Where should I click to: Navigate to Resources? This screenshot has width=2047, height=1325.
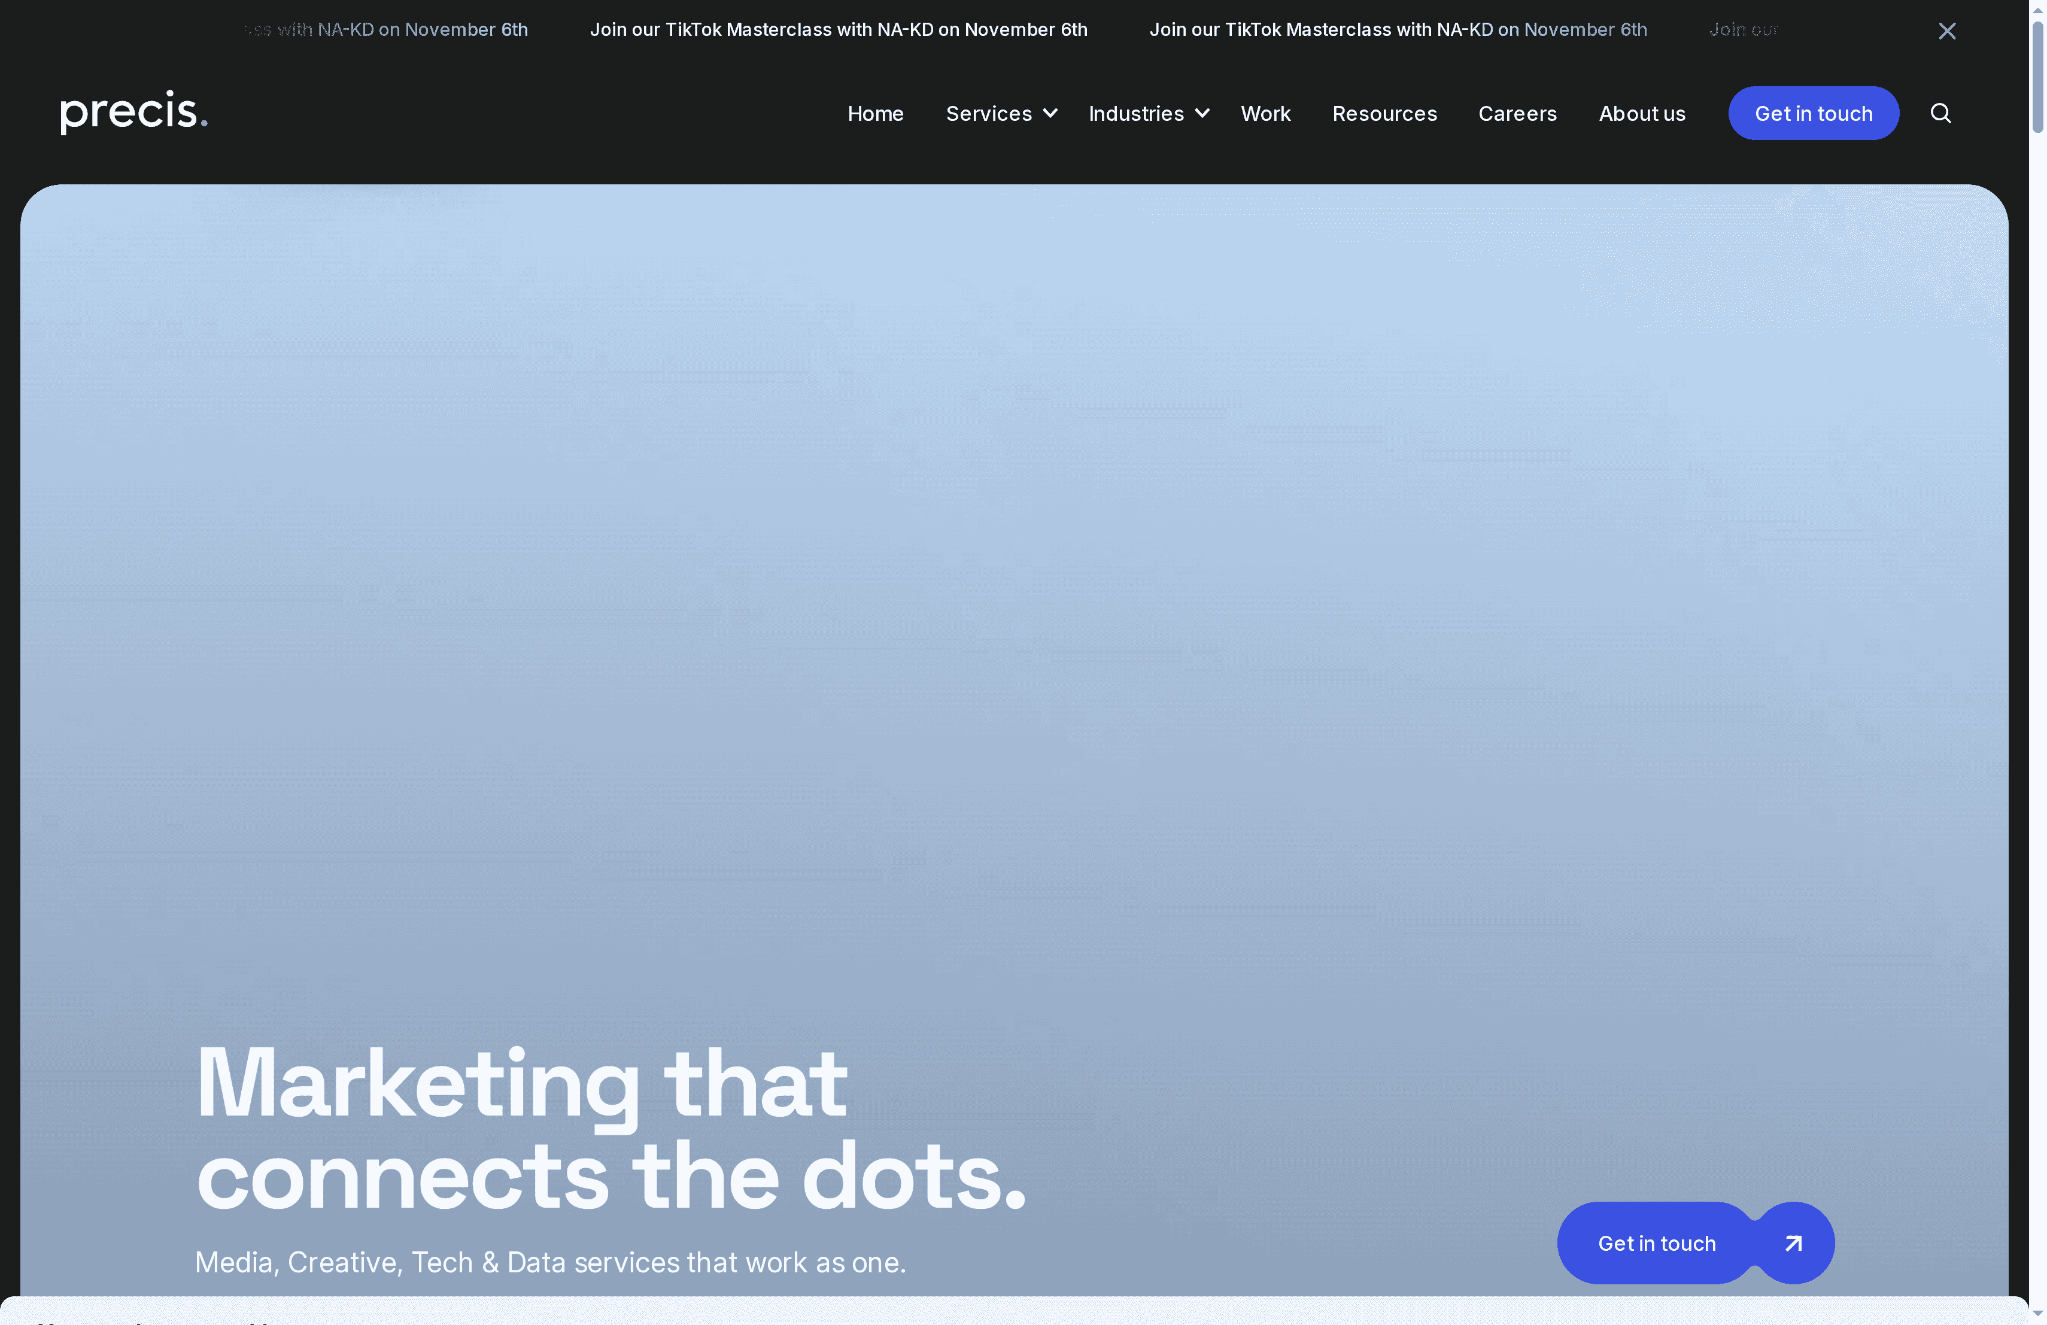tap(1384, 113)
